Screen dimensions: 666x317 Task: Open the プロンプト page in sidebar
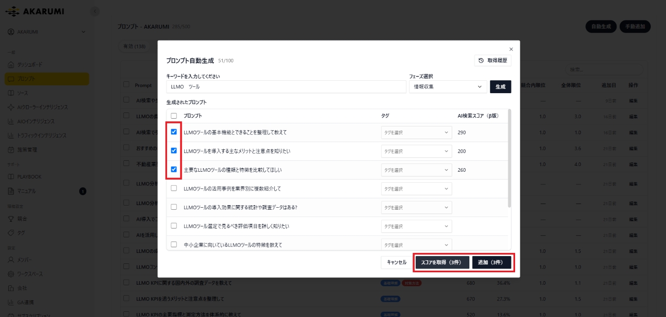[x=47, y=79]
